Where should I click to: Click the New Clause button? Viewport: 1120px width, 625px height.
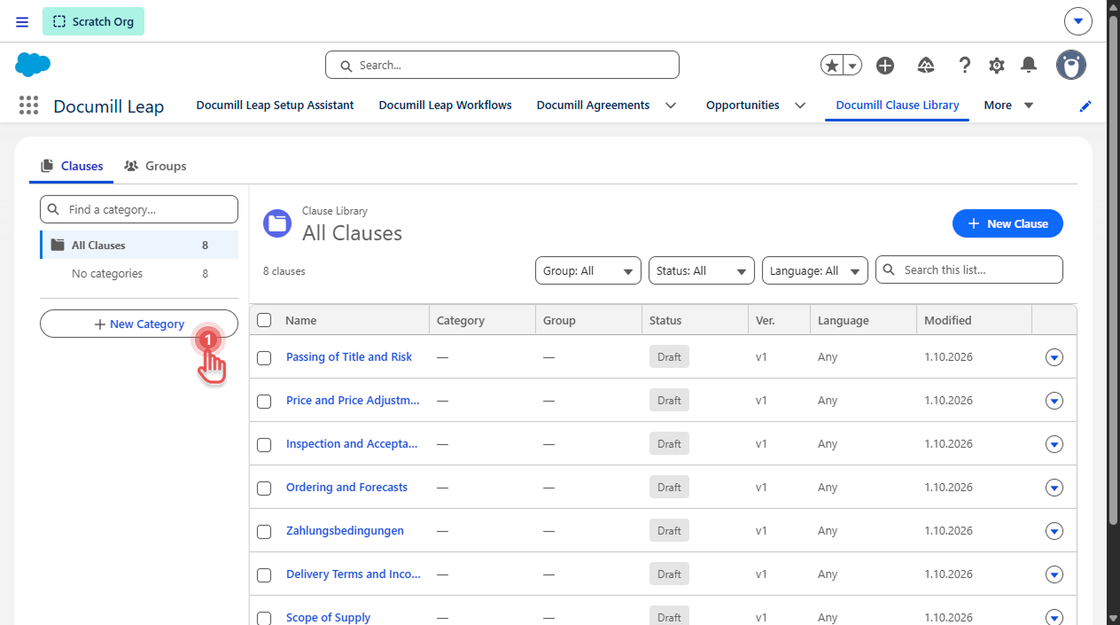coord(1007,223)
